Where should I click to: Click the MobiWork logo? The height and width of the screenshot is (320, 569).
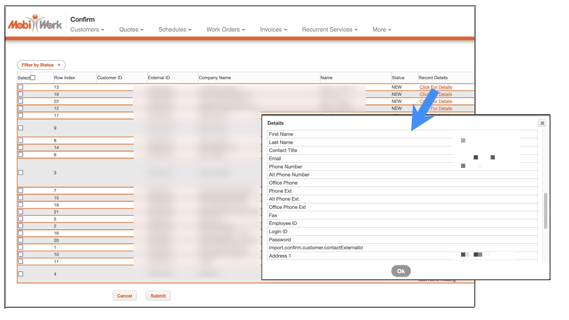(35, 24)
